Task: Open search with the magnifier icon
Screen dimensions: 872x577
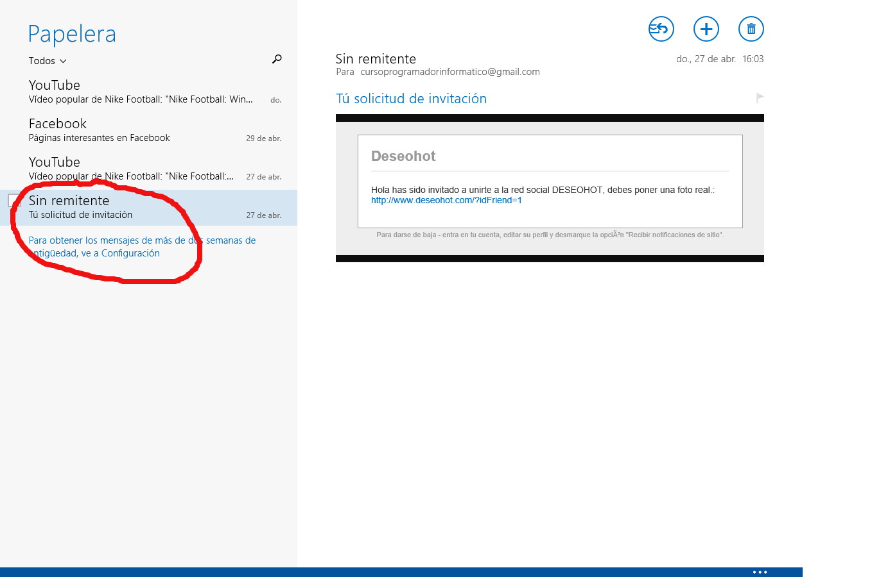Action: click(x=277, y=59)
